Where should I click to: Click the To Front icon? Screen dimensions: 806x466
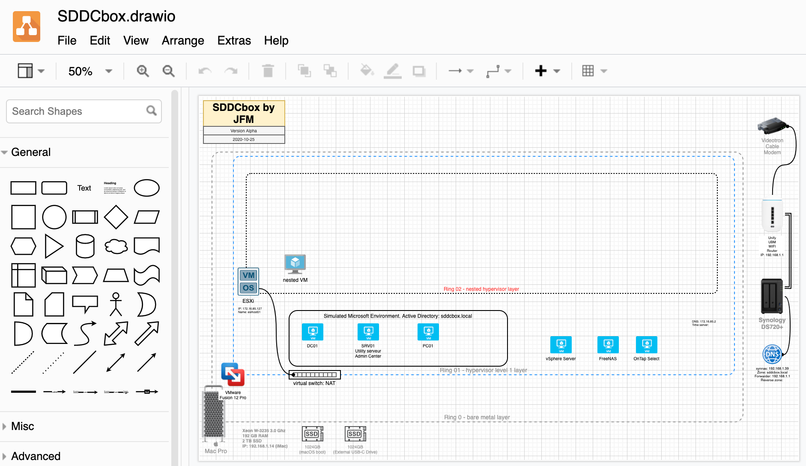pyautogui.click(x=304, y=71)
